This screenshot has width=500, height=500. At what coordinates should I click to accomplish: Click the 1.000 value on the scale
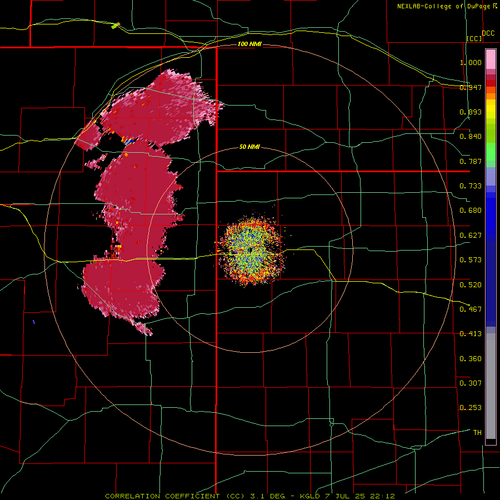pyautogui.click(x=471, y=62)
